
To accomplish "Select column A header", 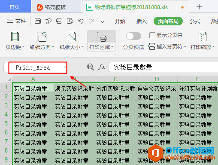I will [x=33, y=79].
